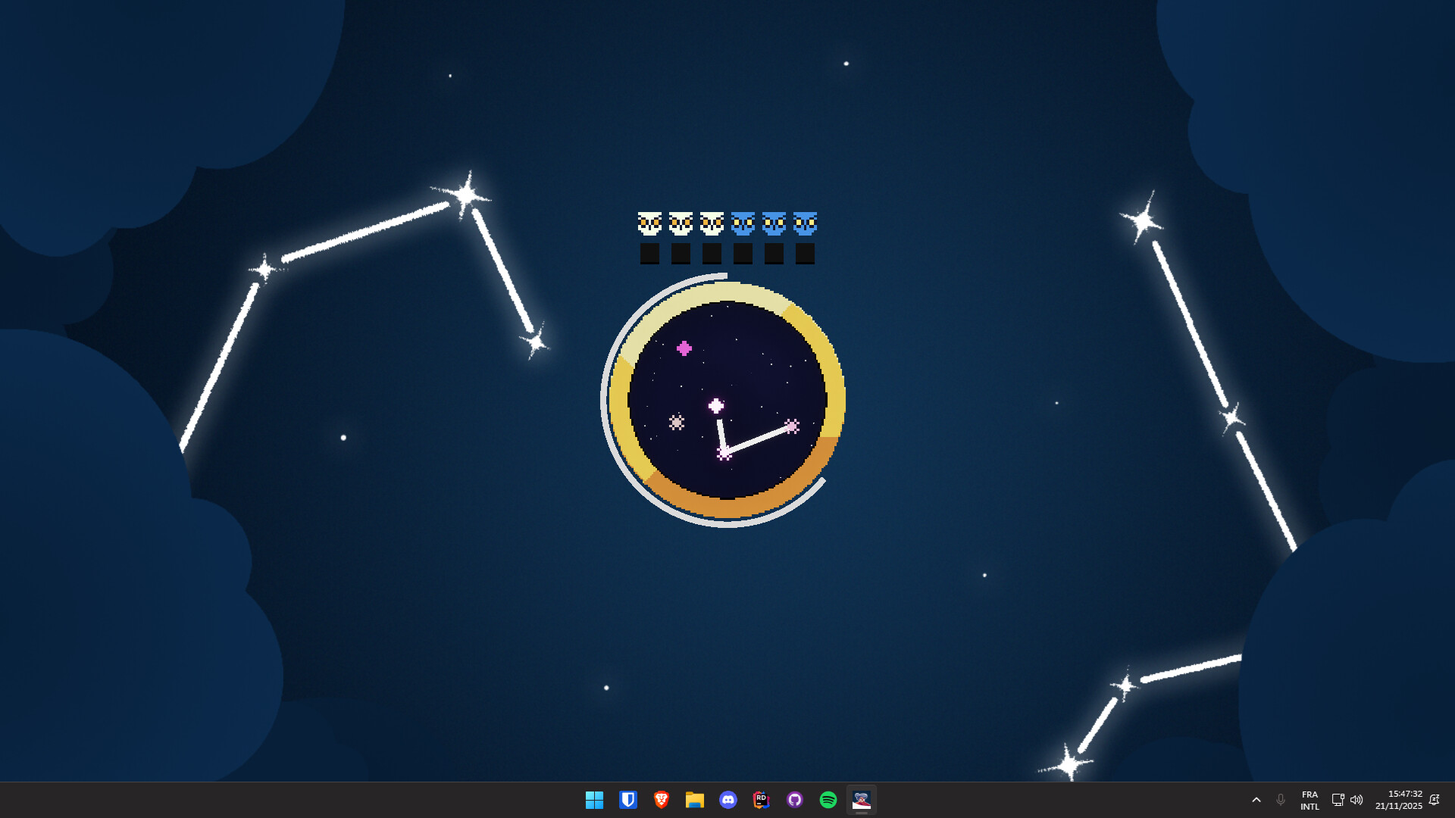Open the Start menu
This screenshot has height=818, width=1455.
[595, 800]
